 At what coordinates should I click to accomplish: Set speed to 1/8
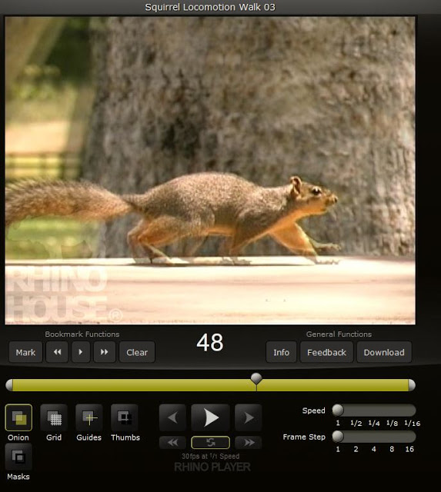tap(392, 423)
